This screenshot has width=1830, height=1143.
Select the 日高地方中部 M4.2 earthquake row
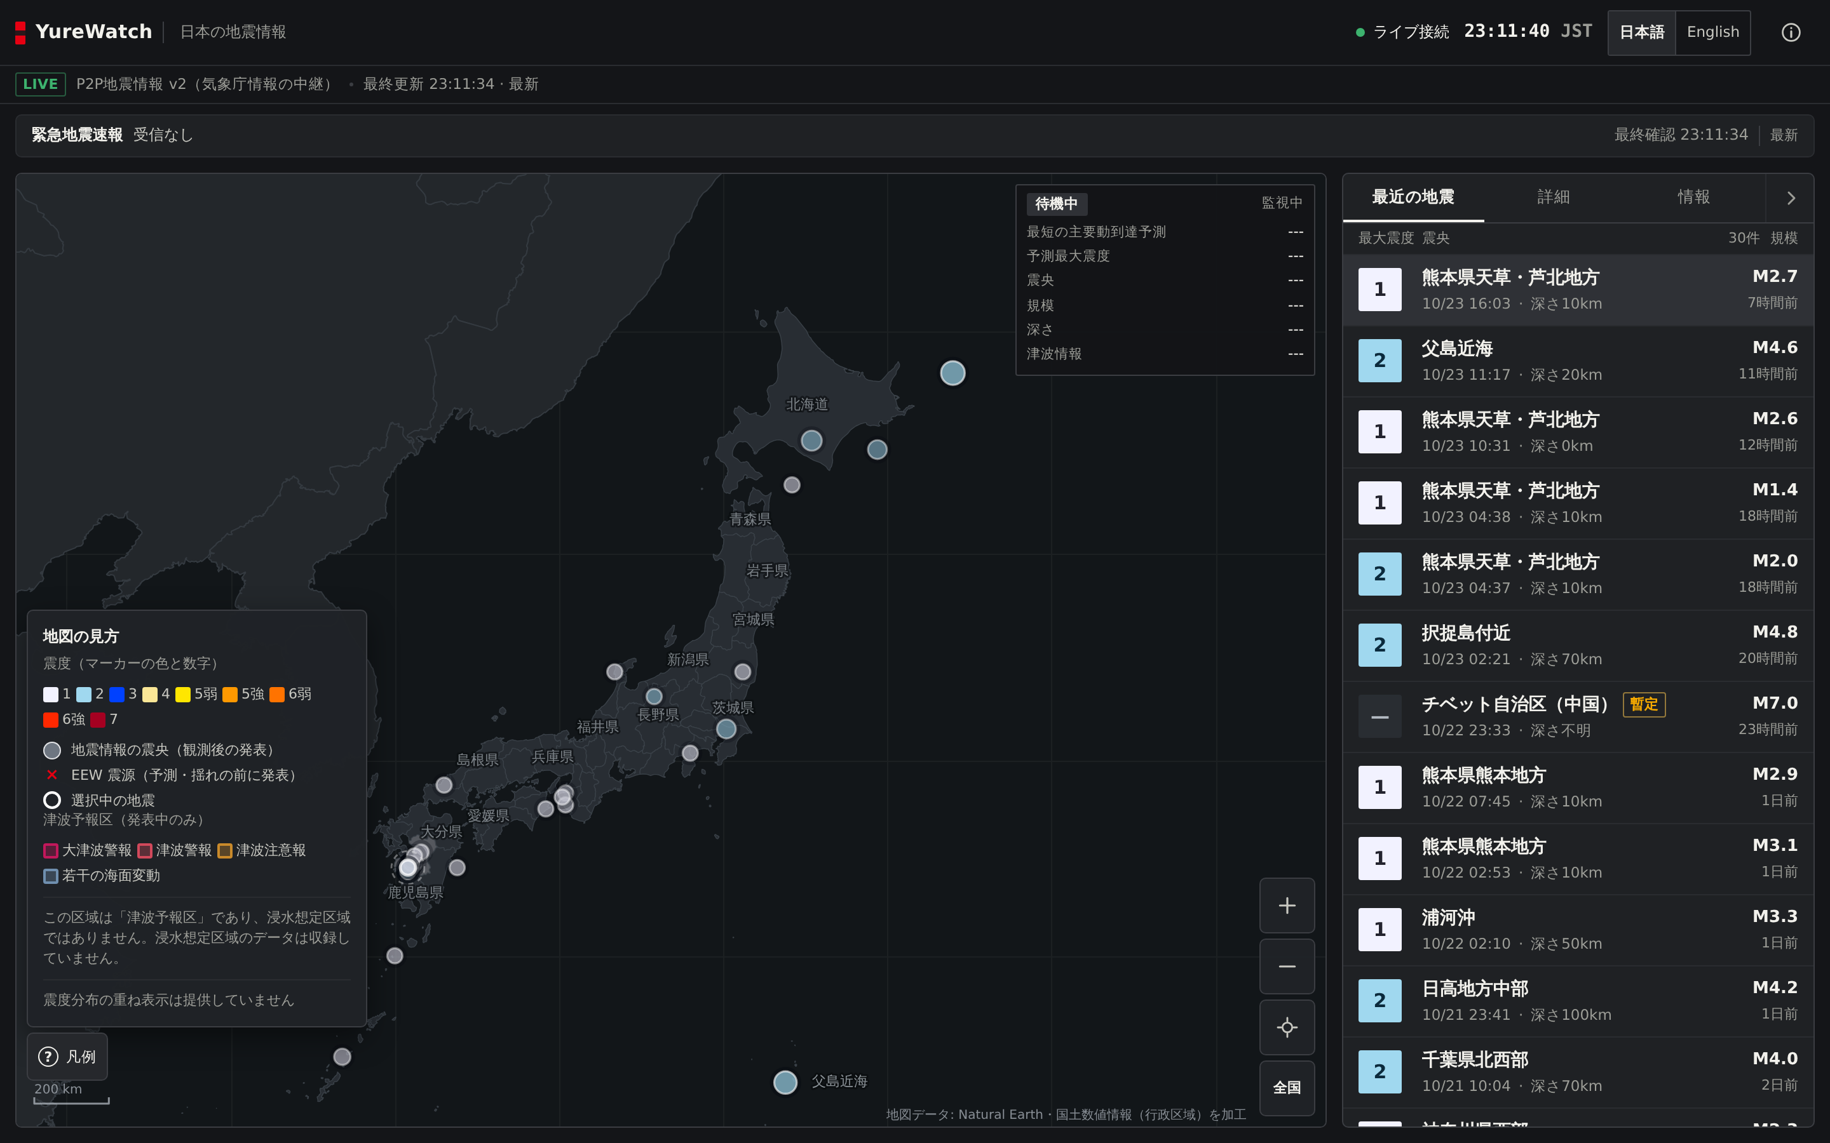coord(1578,1000)
